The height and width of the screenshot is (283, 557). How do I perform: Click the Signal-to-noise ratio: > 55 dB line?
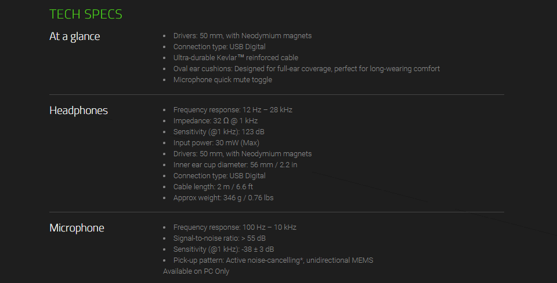219,238
